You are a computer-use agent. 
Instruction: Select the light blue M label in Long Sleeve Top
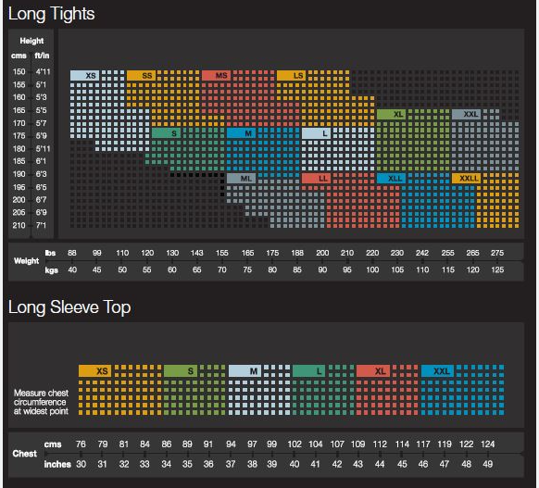click(245, 370)
